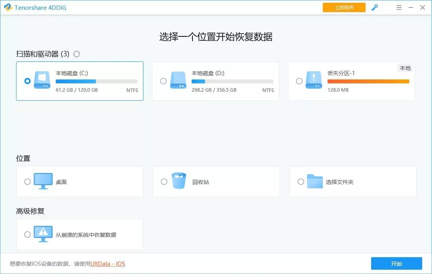Click the key-shaped registration icon
This screenshot has height=274, width=432.
375,7
